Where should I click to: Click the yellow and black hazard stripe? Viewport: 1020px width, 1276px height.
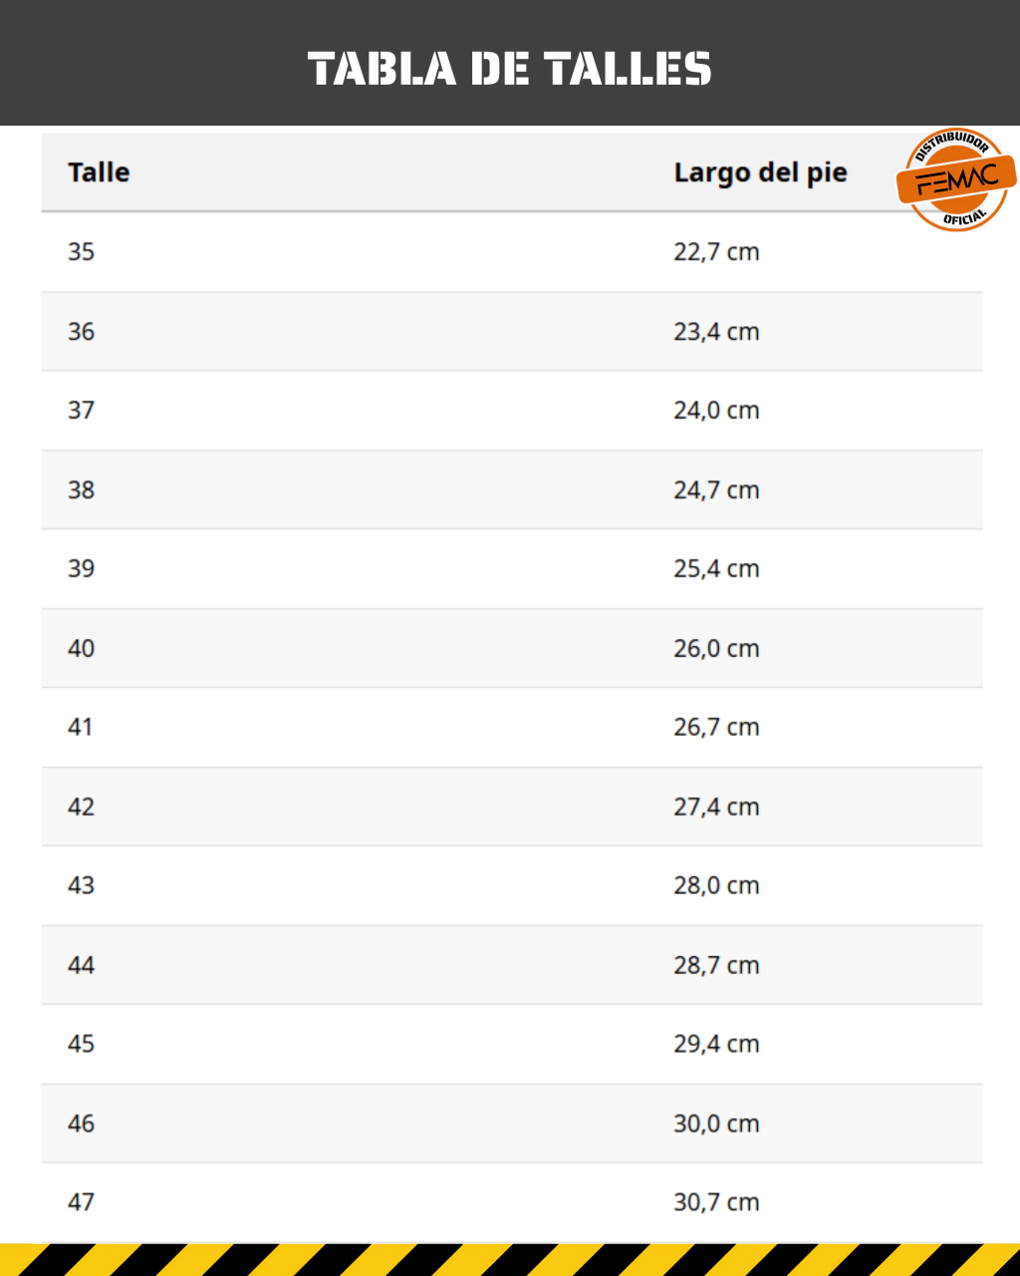[x=510, y=1259]
